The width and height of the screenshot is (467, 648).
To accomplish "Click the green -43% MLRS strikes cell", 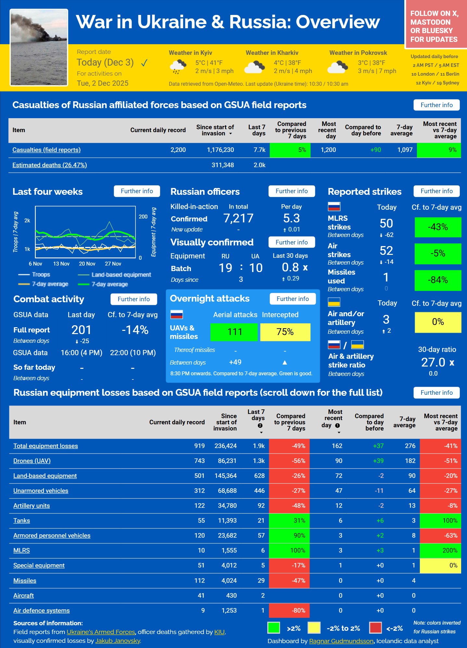I will (438, 227).
